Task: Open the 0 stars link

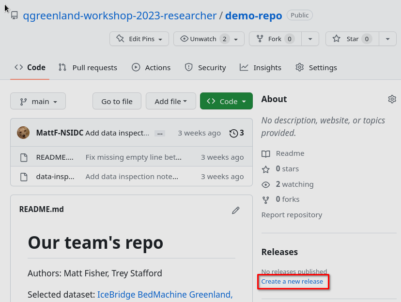Action: (287, 169)
